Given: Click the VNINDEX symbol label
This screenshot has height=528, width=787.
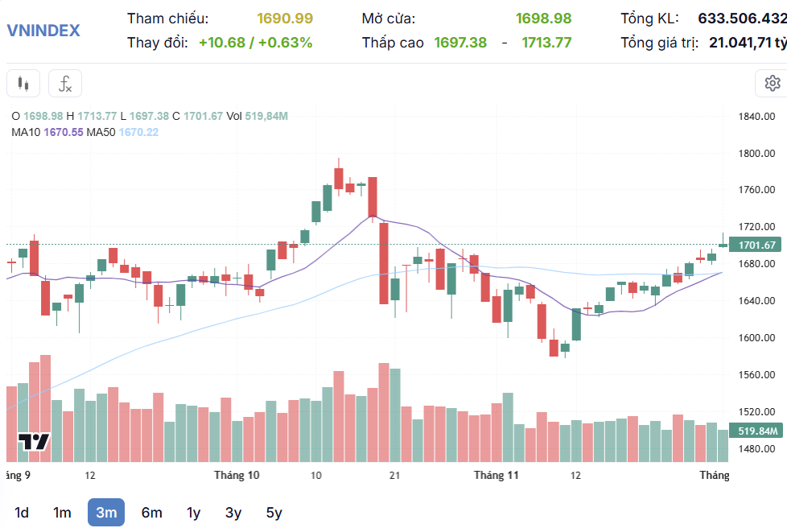Looking at the screenshot, I should point(44,31).
